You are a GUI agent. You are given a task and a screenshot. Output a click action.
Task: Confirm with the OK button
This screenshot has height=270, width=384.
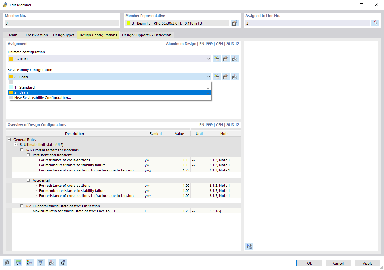point(309,263)
